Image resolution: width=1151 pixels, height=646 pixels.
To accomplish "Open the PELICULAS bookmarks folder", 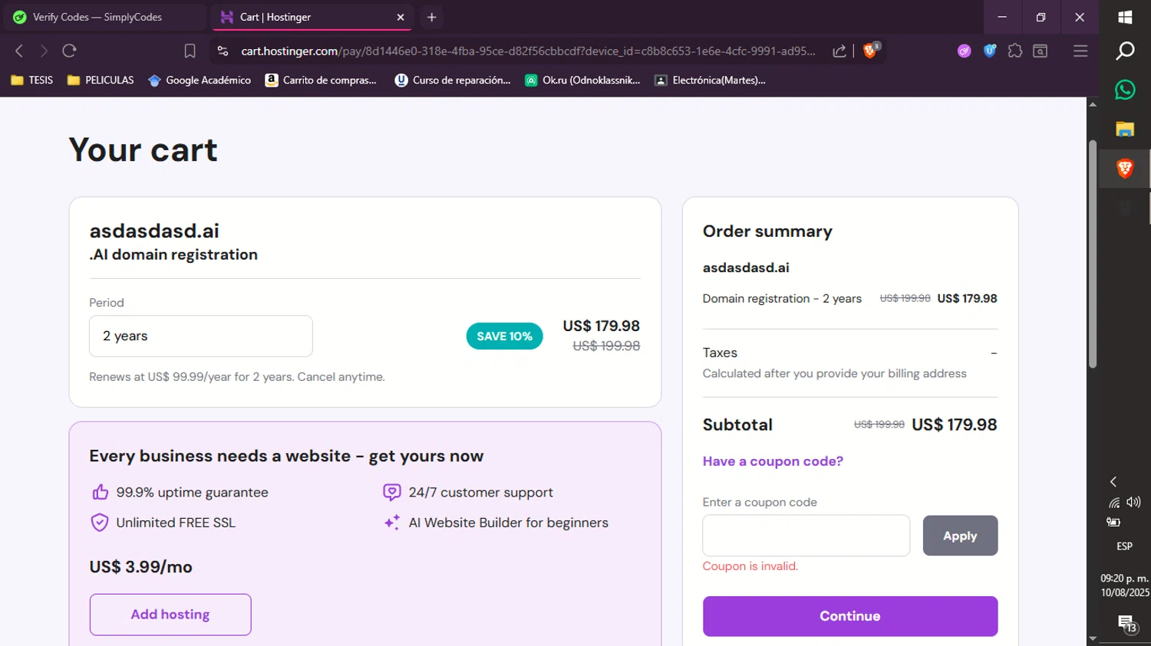I will (101, 80).
